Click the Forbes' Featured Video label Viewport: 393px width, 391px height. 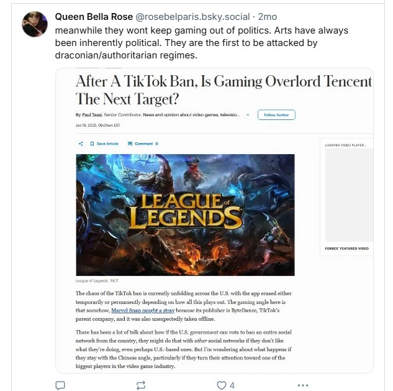(x=346, y=249)
